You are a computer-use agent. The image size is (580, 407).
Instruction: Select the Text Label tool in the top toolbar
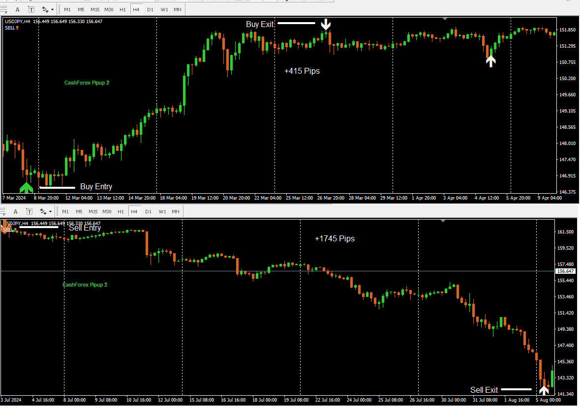[31, 9]
